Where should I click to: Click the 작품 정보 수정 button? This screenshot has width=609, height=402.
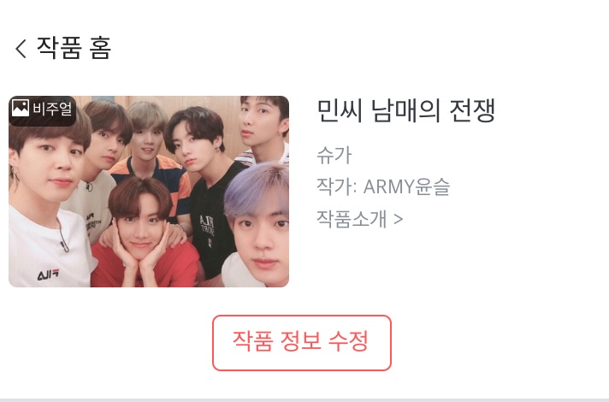(x=302, y=343)
